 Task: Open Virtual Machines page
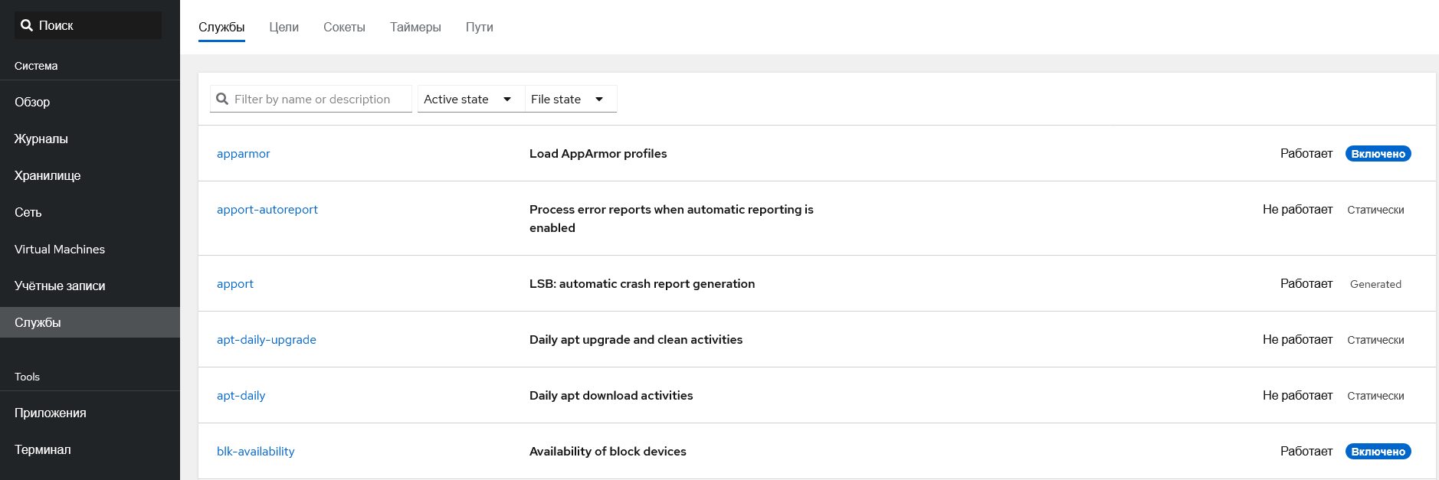(60, 249)
